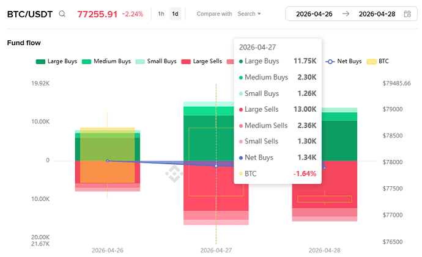
Task: Click the BTC/USDT pair title
Action: point(30,14)
